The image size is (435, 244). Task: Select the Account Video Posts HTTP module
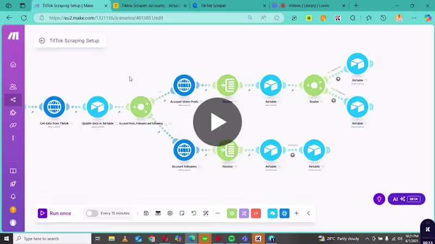(184, 85)
